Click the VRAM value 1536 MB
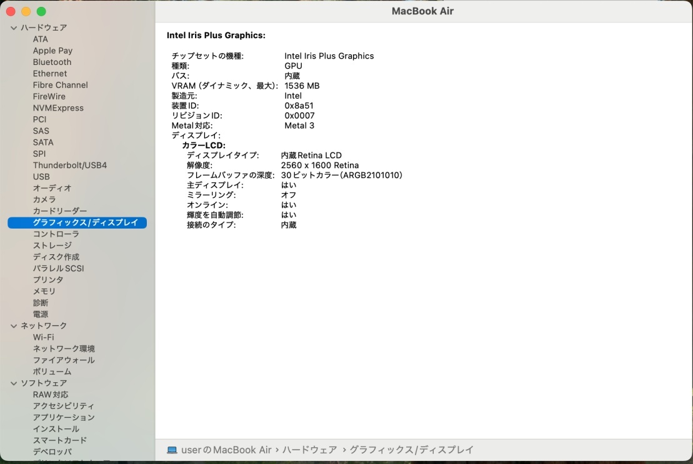Image resolution: width=693 pixels, height=464 pixels. pyautogui.click(x=302, y=86)
